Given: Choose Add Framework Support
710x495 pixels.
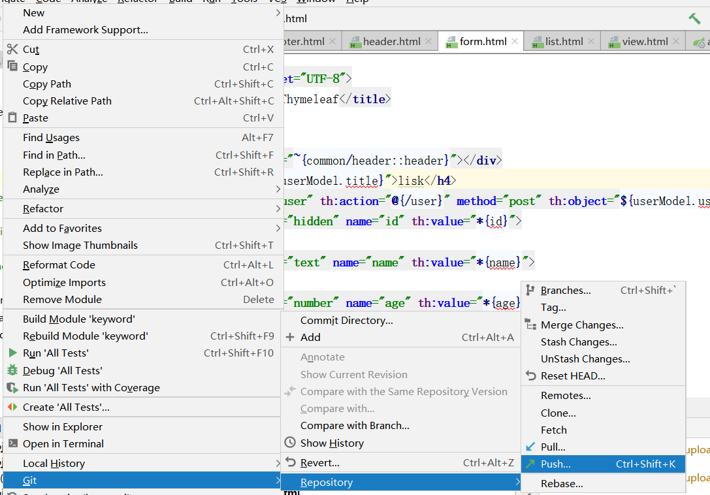Looking at the screenshot, I should coord(142,29).
